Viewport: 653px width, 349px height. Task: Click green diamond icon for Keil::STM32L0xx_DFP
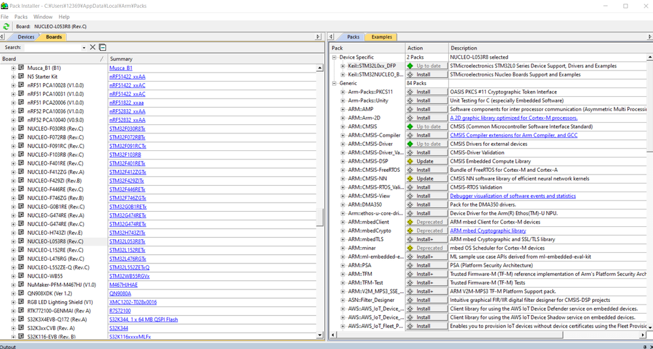pyautogui.click(x=410, y=66)
